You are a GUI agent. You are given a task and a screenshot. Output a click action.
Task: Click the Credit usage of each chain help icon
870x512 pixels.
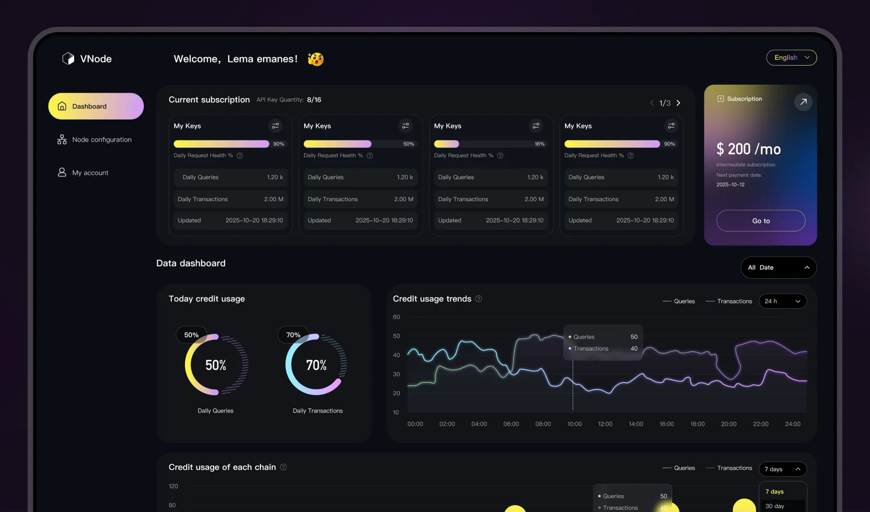point(283,467)
